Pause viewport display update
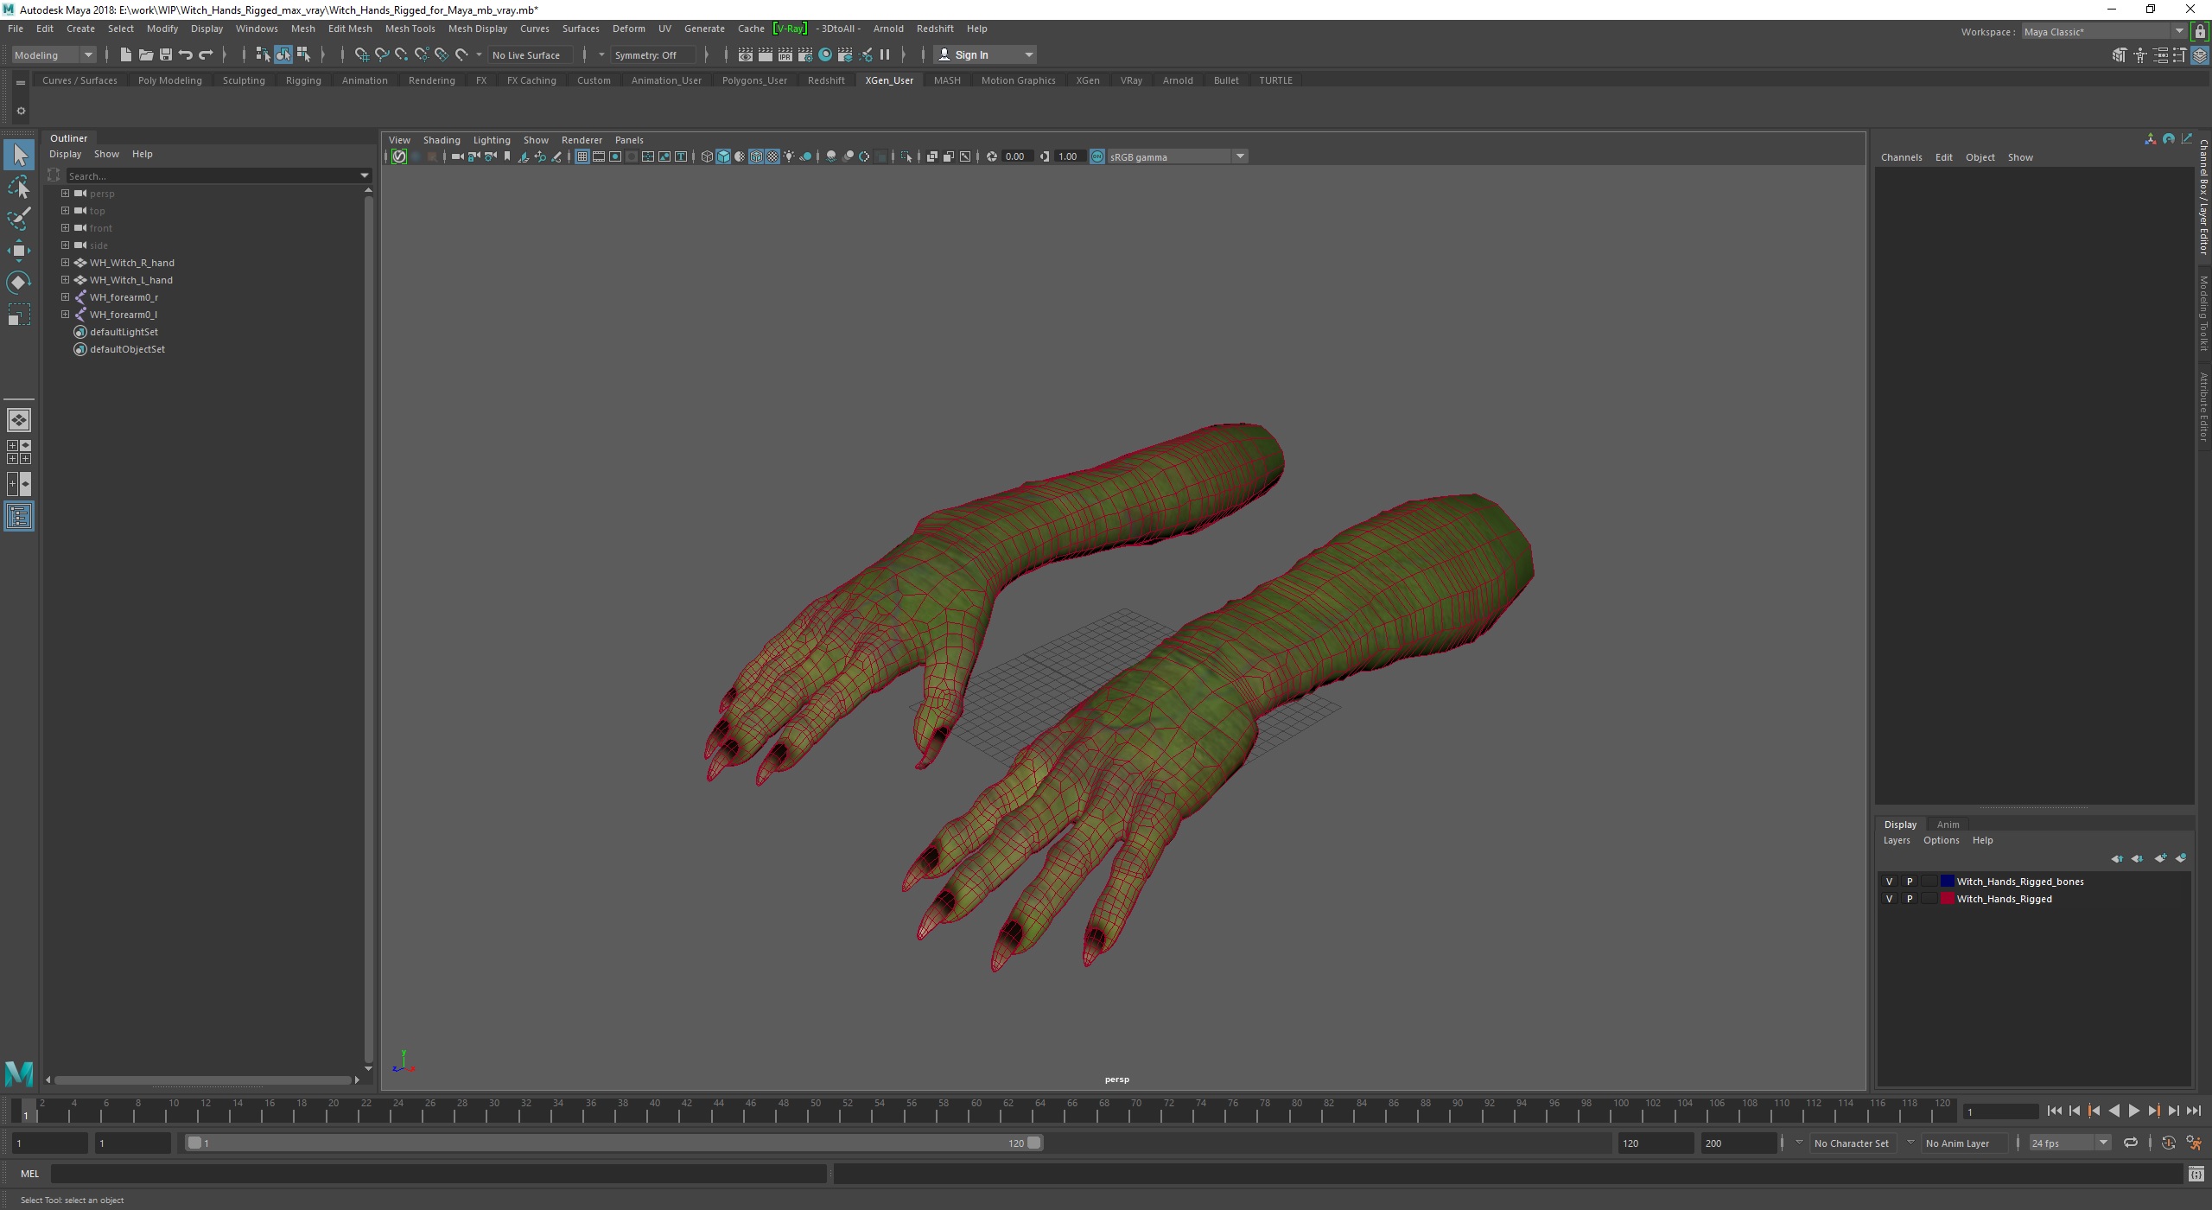 click(885, 54)
